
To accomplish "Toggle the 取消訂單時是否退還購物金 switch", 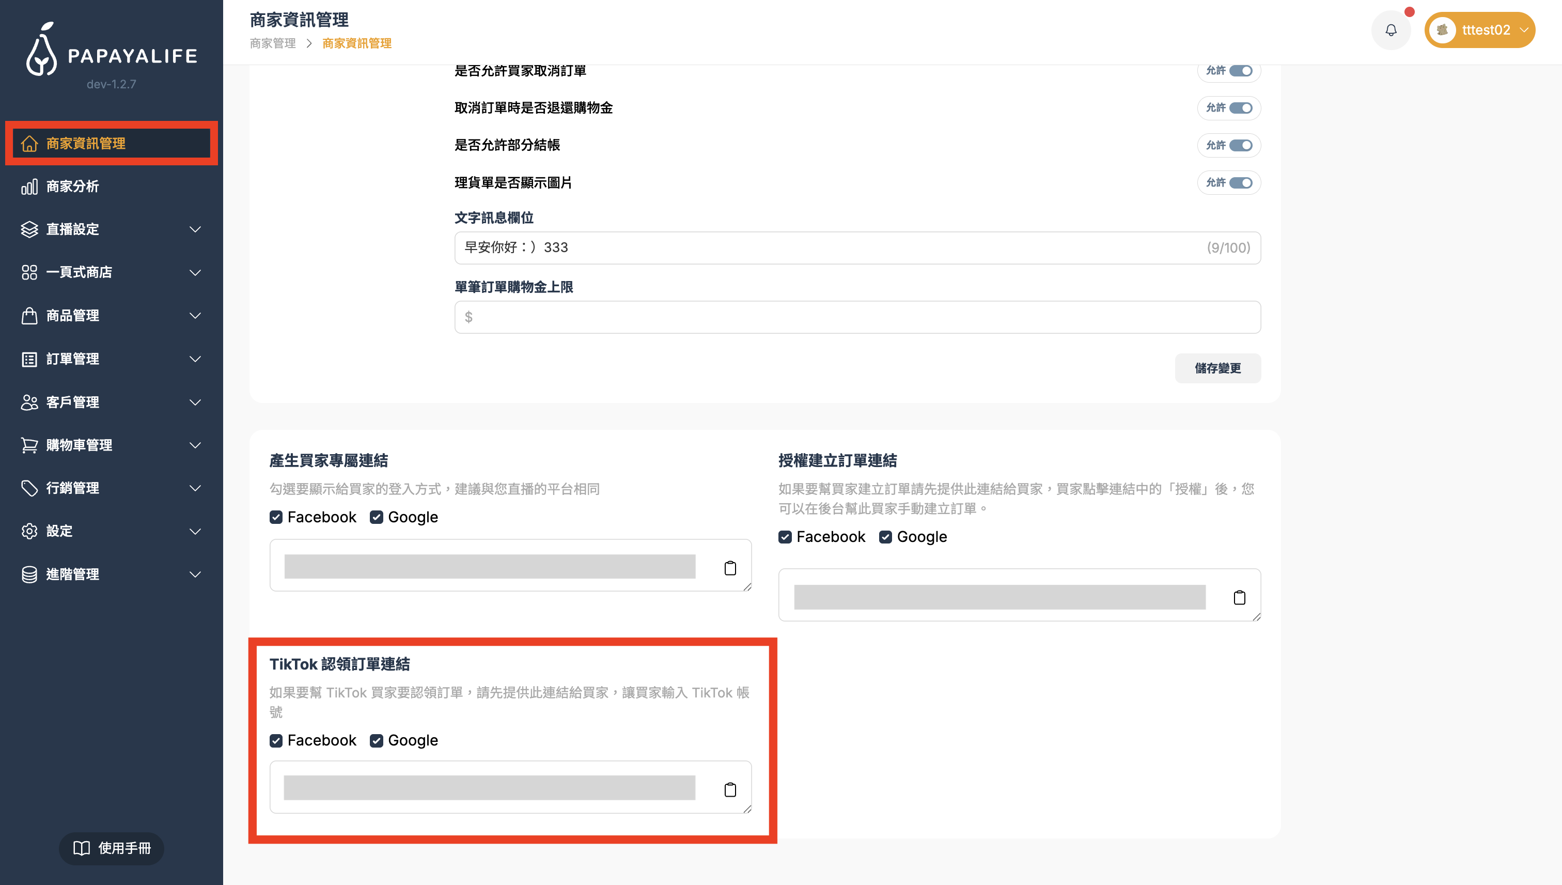I will [1240, 108].
